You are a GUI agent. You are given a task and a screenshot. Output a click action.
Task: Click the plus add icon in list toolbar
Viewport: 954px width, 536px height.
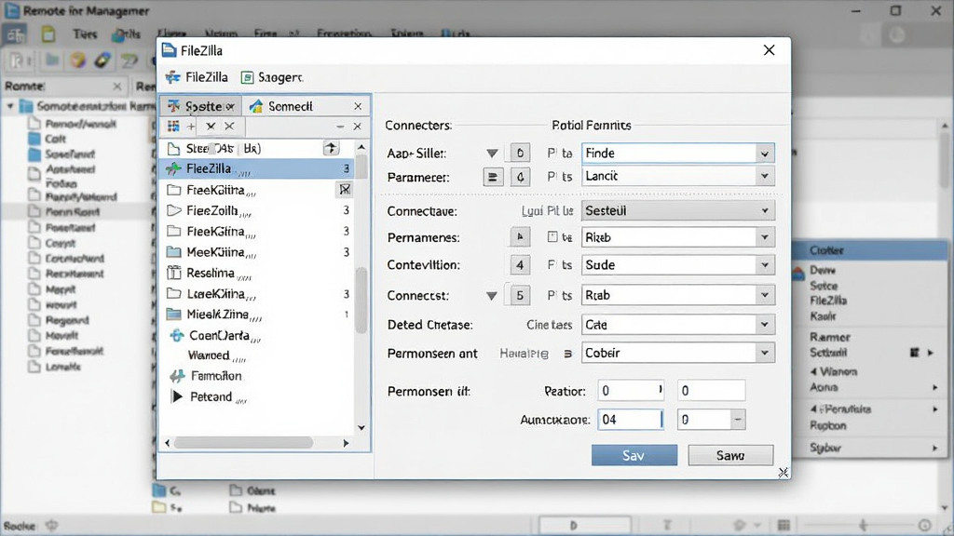click(191, 127)
